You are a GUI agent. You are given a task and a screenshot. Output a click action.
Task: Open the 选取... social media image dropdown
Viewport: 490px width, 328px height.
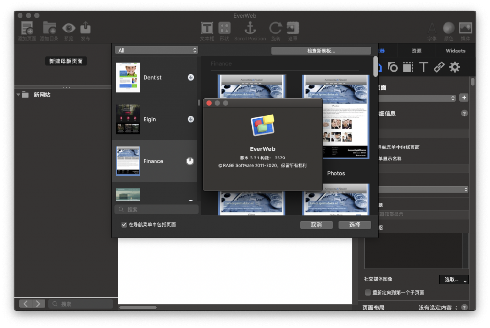tap(454, 280)
